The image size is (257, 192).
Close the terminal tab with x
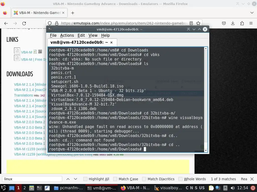[x=111, y=42]
